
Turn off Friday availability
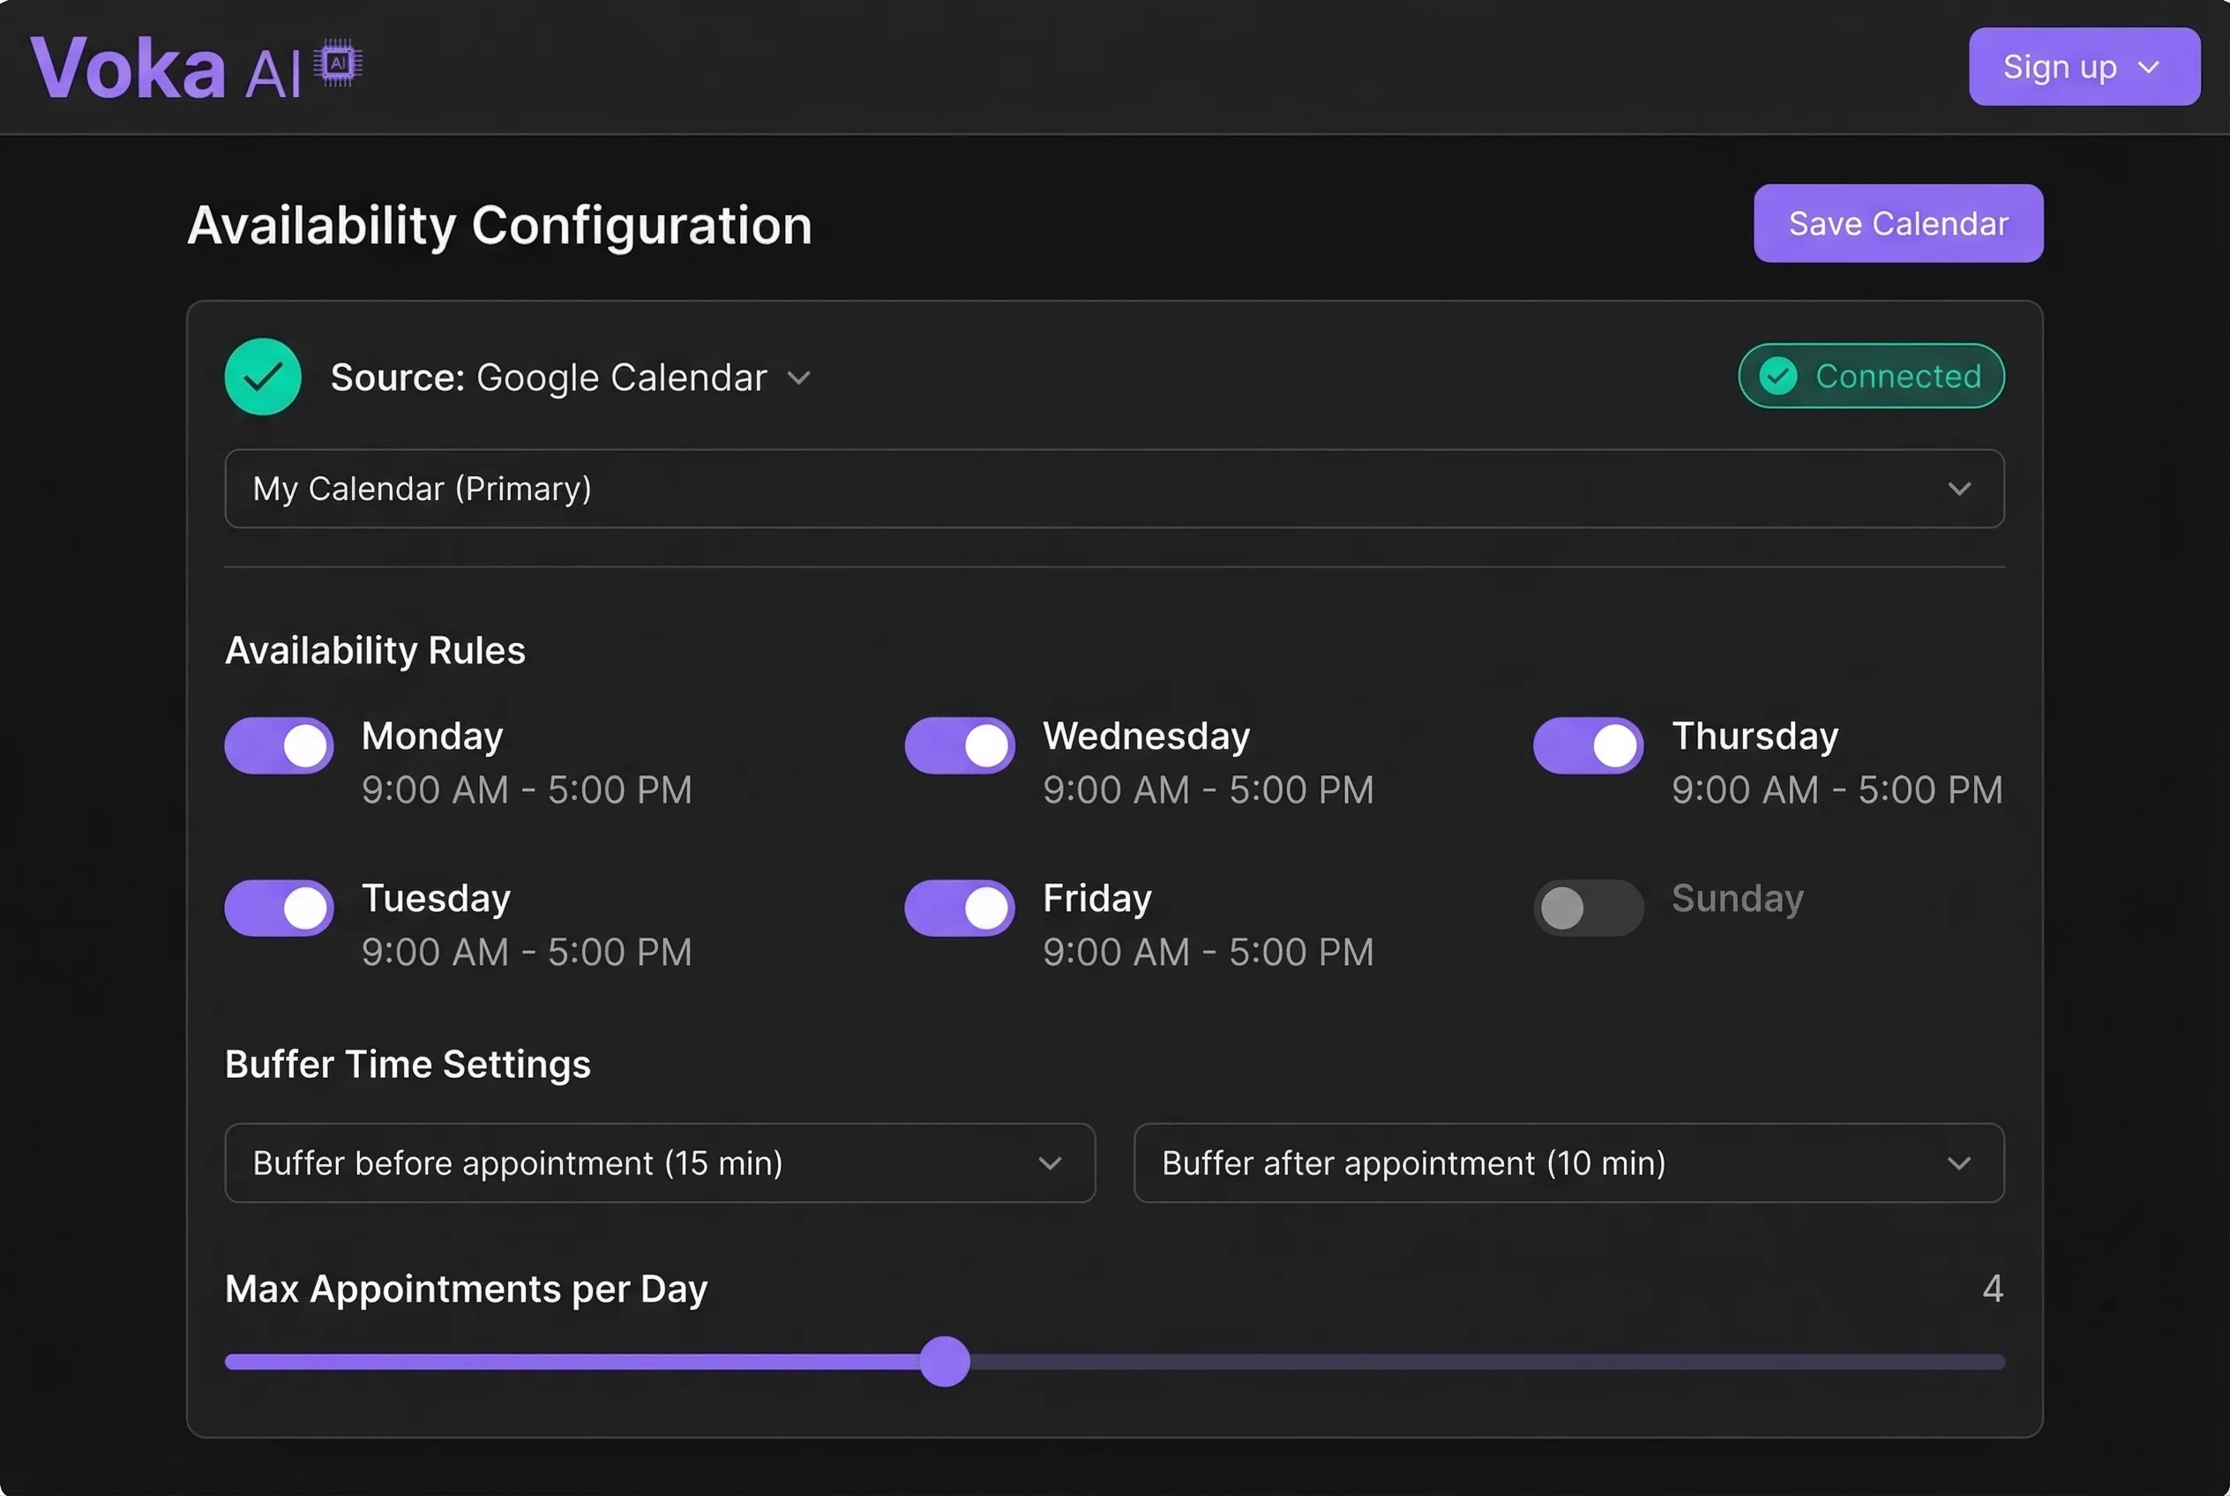[960, 908]
